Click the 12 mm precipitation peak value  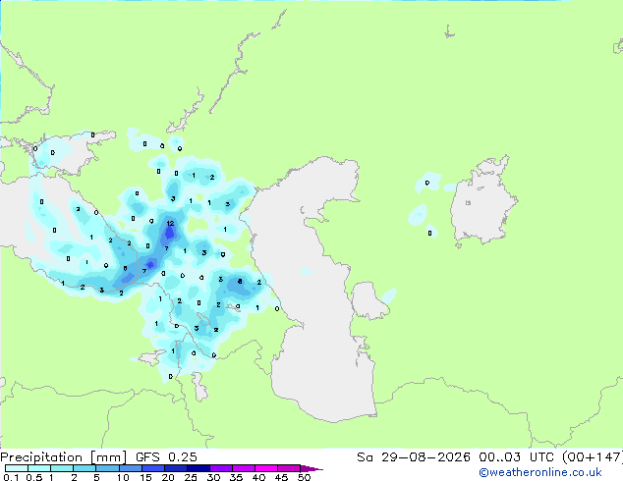coord(170,224)
